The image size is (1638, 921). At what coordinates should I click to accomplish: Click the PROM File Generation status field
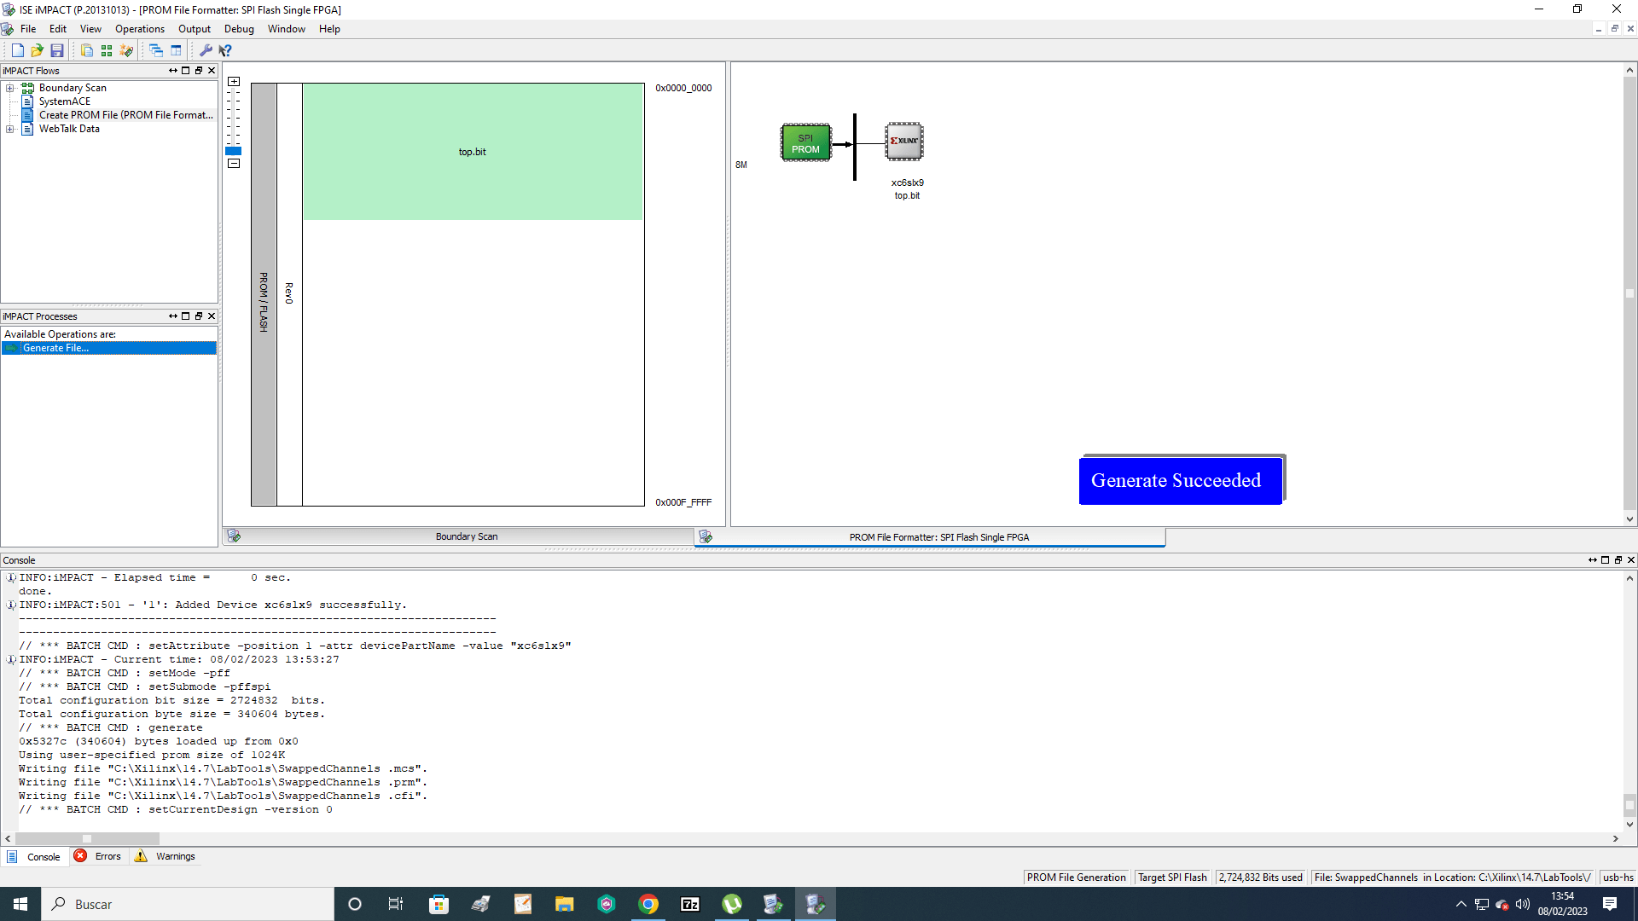pyautogui.click(x=1077, y=878)
